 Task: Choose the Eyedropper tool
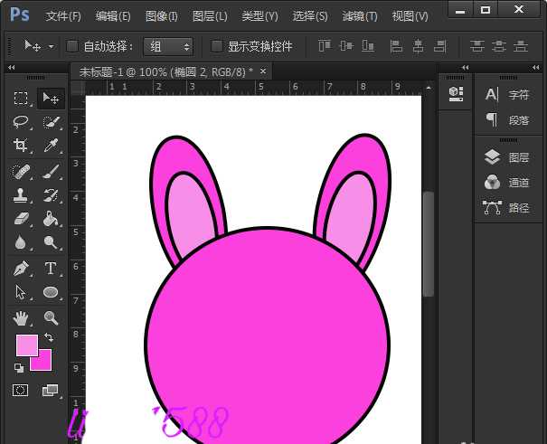(51, 146)
